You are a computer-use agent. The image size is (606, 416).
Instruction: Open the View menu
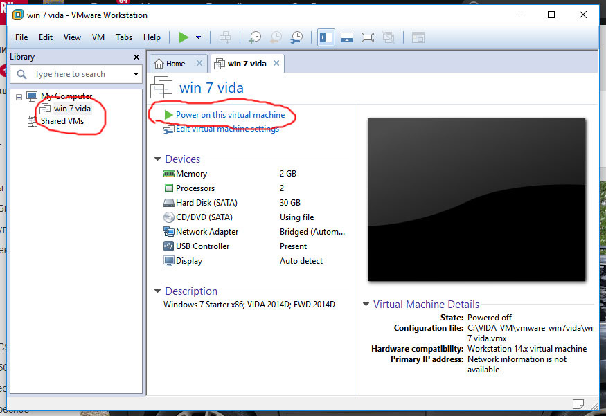72,37
